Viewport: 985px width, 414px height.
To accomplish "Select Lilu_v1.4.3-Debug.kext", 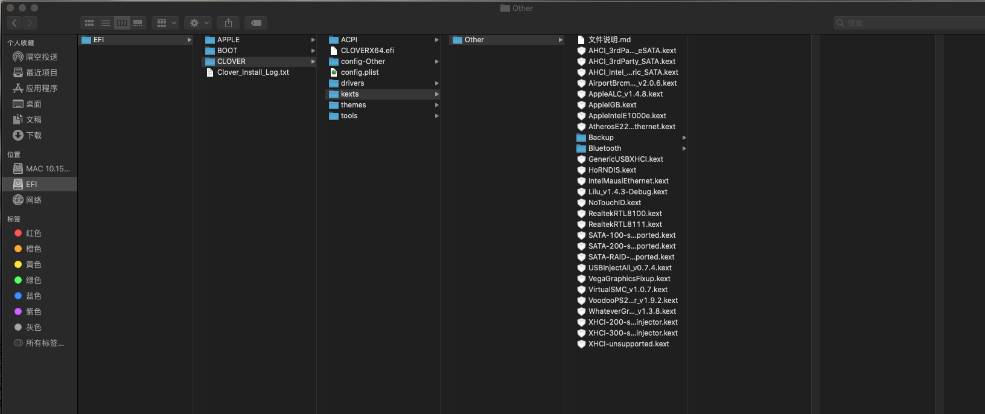I will [630, 192].
